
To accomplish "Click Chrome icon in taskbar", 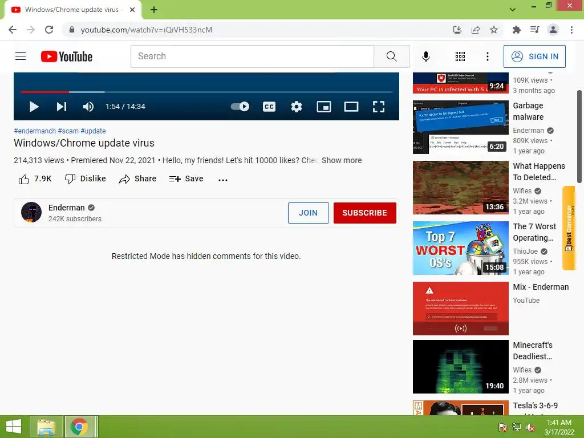I will [x=79, y=427].
